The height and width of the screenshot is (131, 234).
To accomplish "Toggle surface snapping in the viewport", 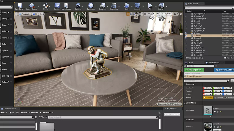I will (x=142, y=14).
